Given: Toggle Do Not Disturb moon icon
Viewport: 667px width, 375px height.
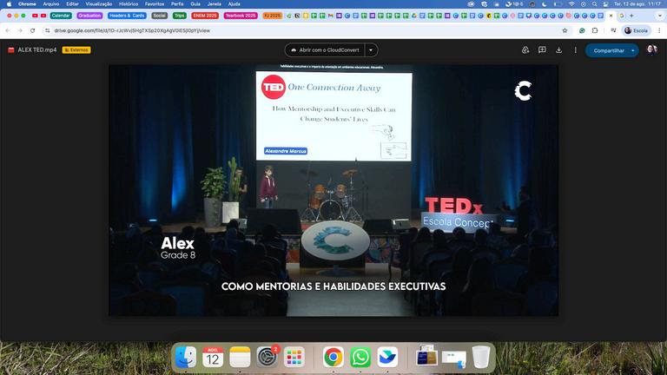Looking at the screenshot, I should tap(544, 3).
